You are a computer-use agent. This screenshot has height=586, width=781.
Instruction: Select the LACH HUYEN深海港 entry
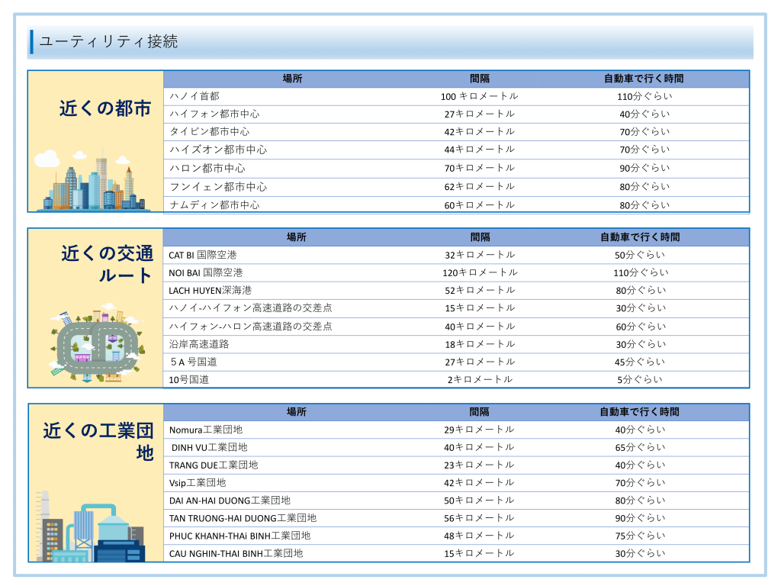tap(210, 291)
